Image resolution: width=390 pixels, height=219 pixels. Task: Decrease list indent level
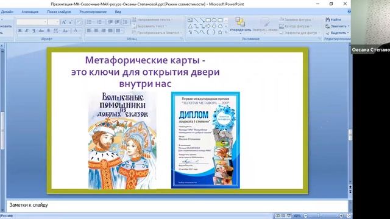[110, 22]
